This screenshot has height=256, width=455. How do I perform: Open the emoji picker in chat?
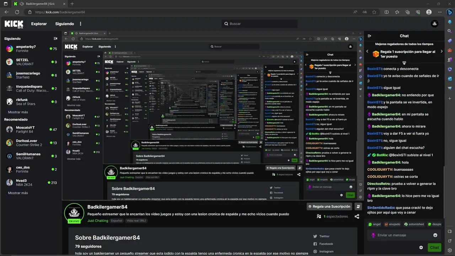(435, 235)
